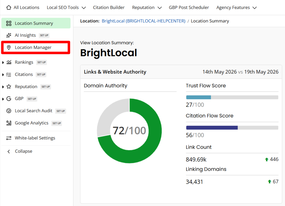Screen dimensions: 285x206
Task: Click the GBP Google G icon
Action: point(9,99)
